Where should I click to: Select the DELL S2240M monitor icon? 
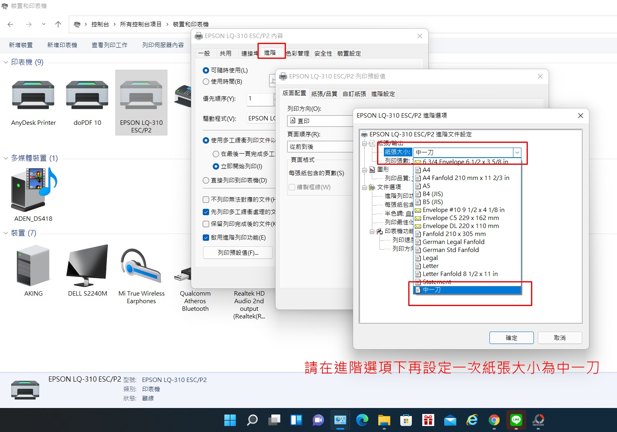87,265
